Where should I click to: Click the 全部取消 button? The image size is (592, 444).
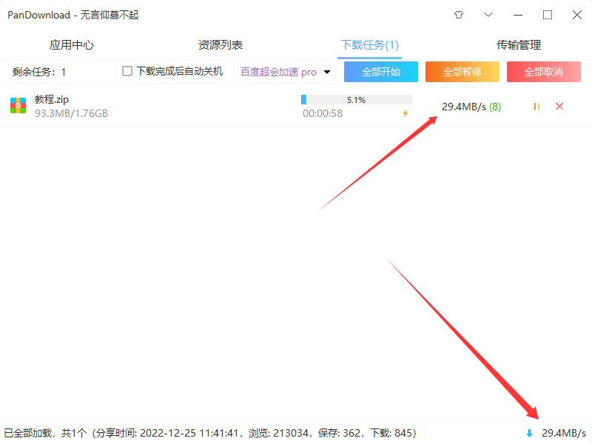(544, 72)
